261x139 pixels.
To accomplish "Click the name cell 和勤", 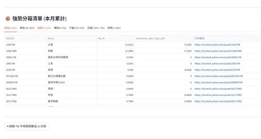I will coord(71,51).
